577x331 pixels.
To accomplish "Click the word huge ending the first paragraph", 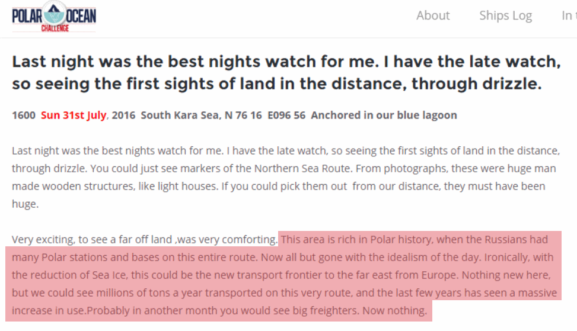I will click(25, 204).
